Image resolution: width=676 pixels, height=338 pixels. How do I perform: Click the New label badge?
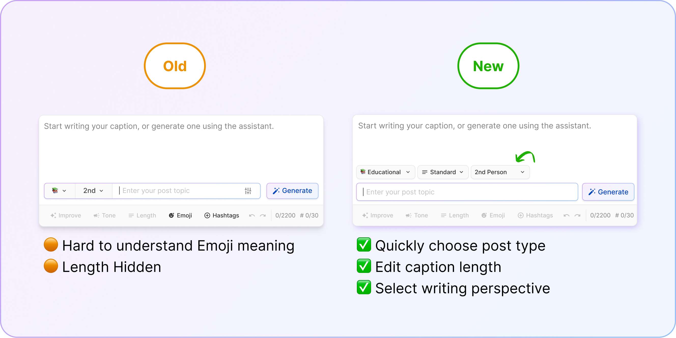tap(488, 66)
